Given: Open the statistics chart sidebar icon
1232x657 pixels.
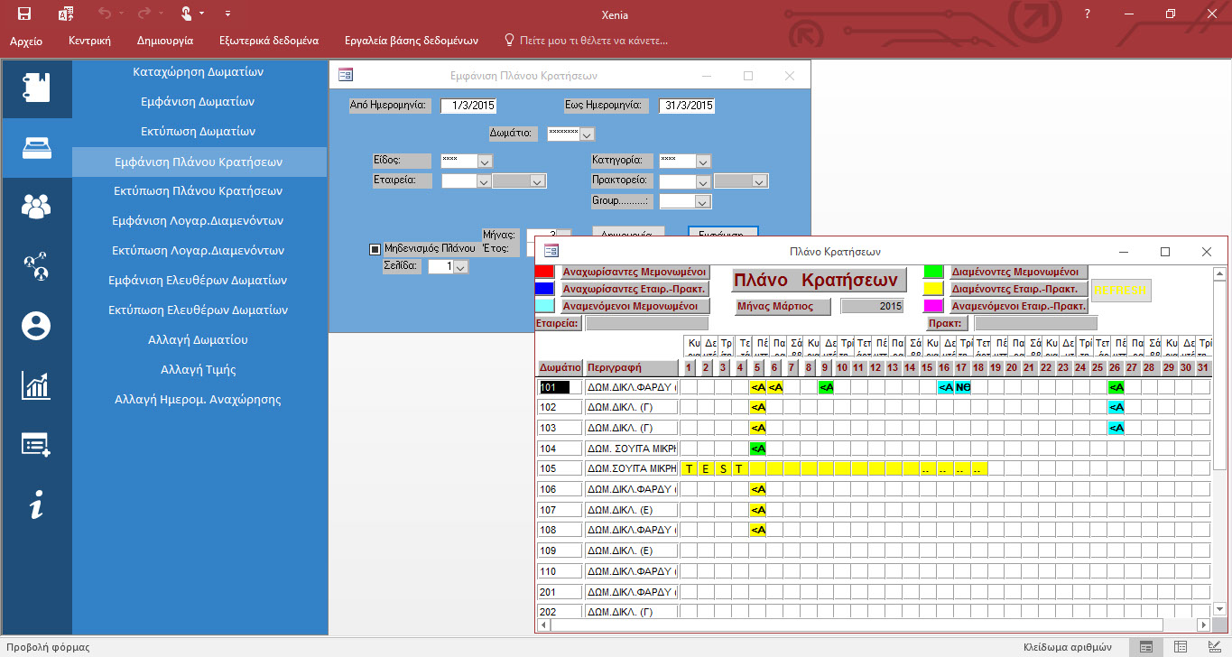Looking at the screenshot, I should click(36, 385).
